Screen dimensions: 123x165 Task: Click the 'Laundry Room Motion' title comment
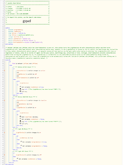[27, 3]
